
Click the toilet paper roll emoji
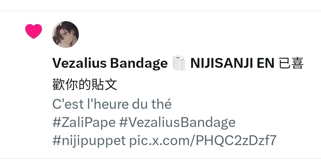[179, 63]
